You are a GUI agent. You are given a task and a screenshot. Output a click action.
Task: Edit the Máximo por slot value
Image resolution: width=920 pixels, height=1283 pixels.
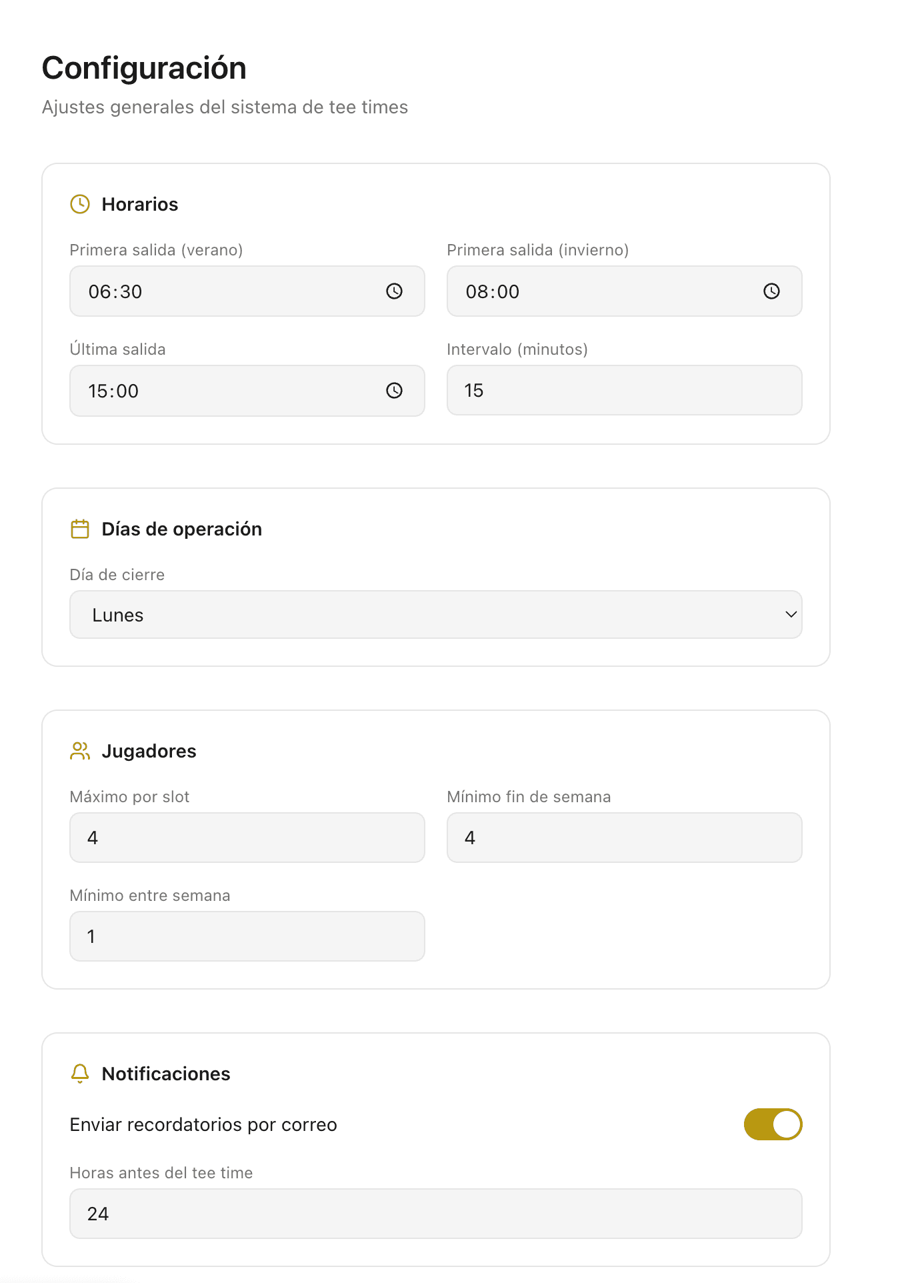[247, 838]
